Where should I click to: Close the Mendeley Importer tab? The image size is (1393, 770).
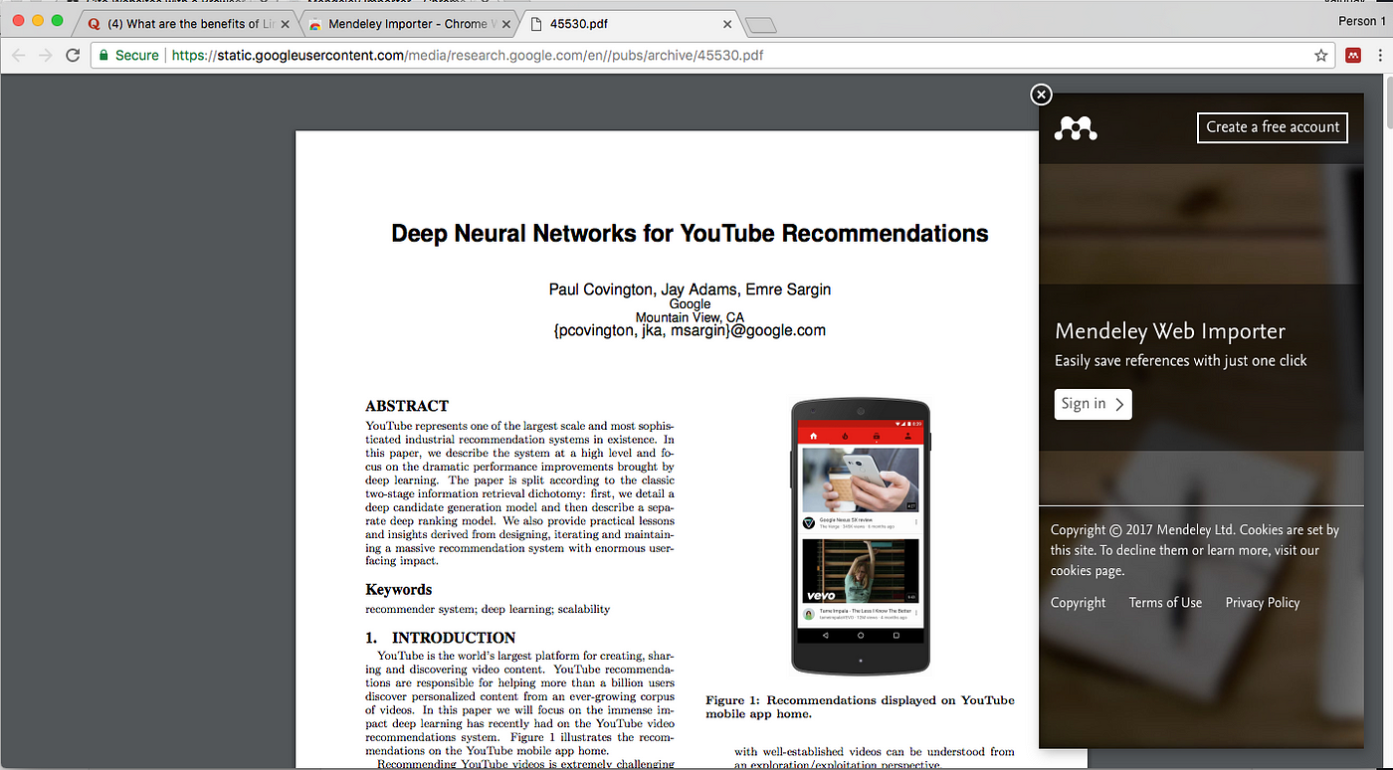click(504, 24)
